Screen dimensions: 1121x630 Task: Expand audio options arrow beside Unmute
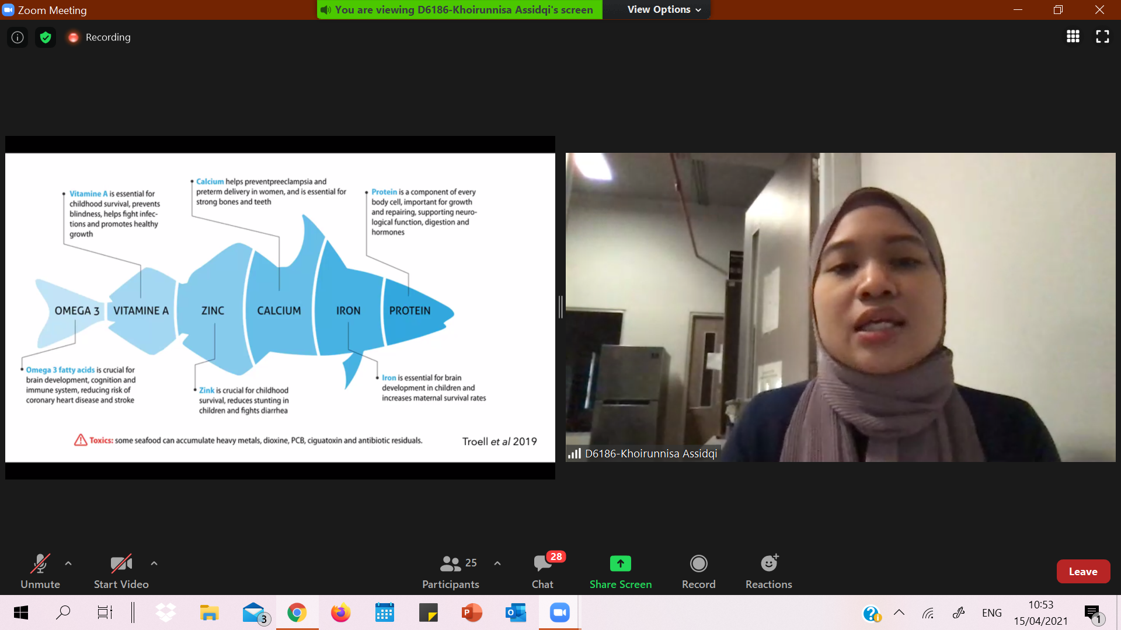68,563
